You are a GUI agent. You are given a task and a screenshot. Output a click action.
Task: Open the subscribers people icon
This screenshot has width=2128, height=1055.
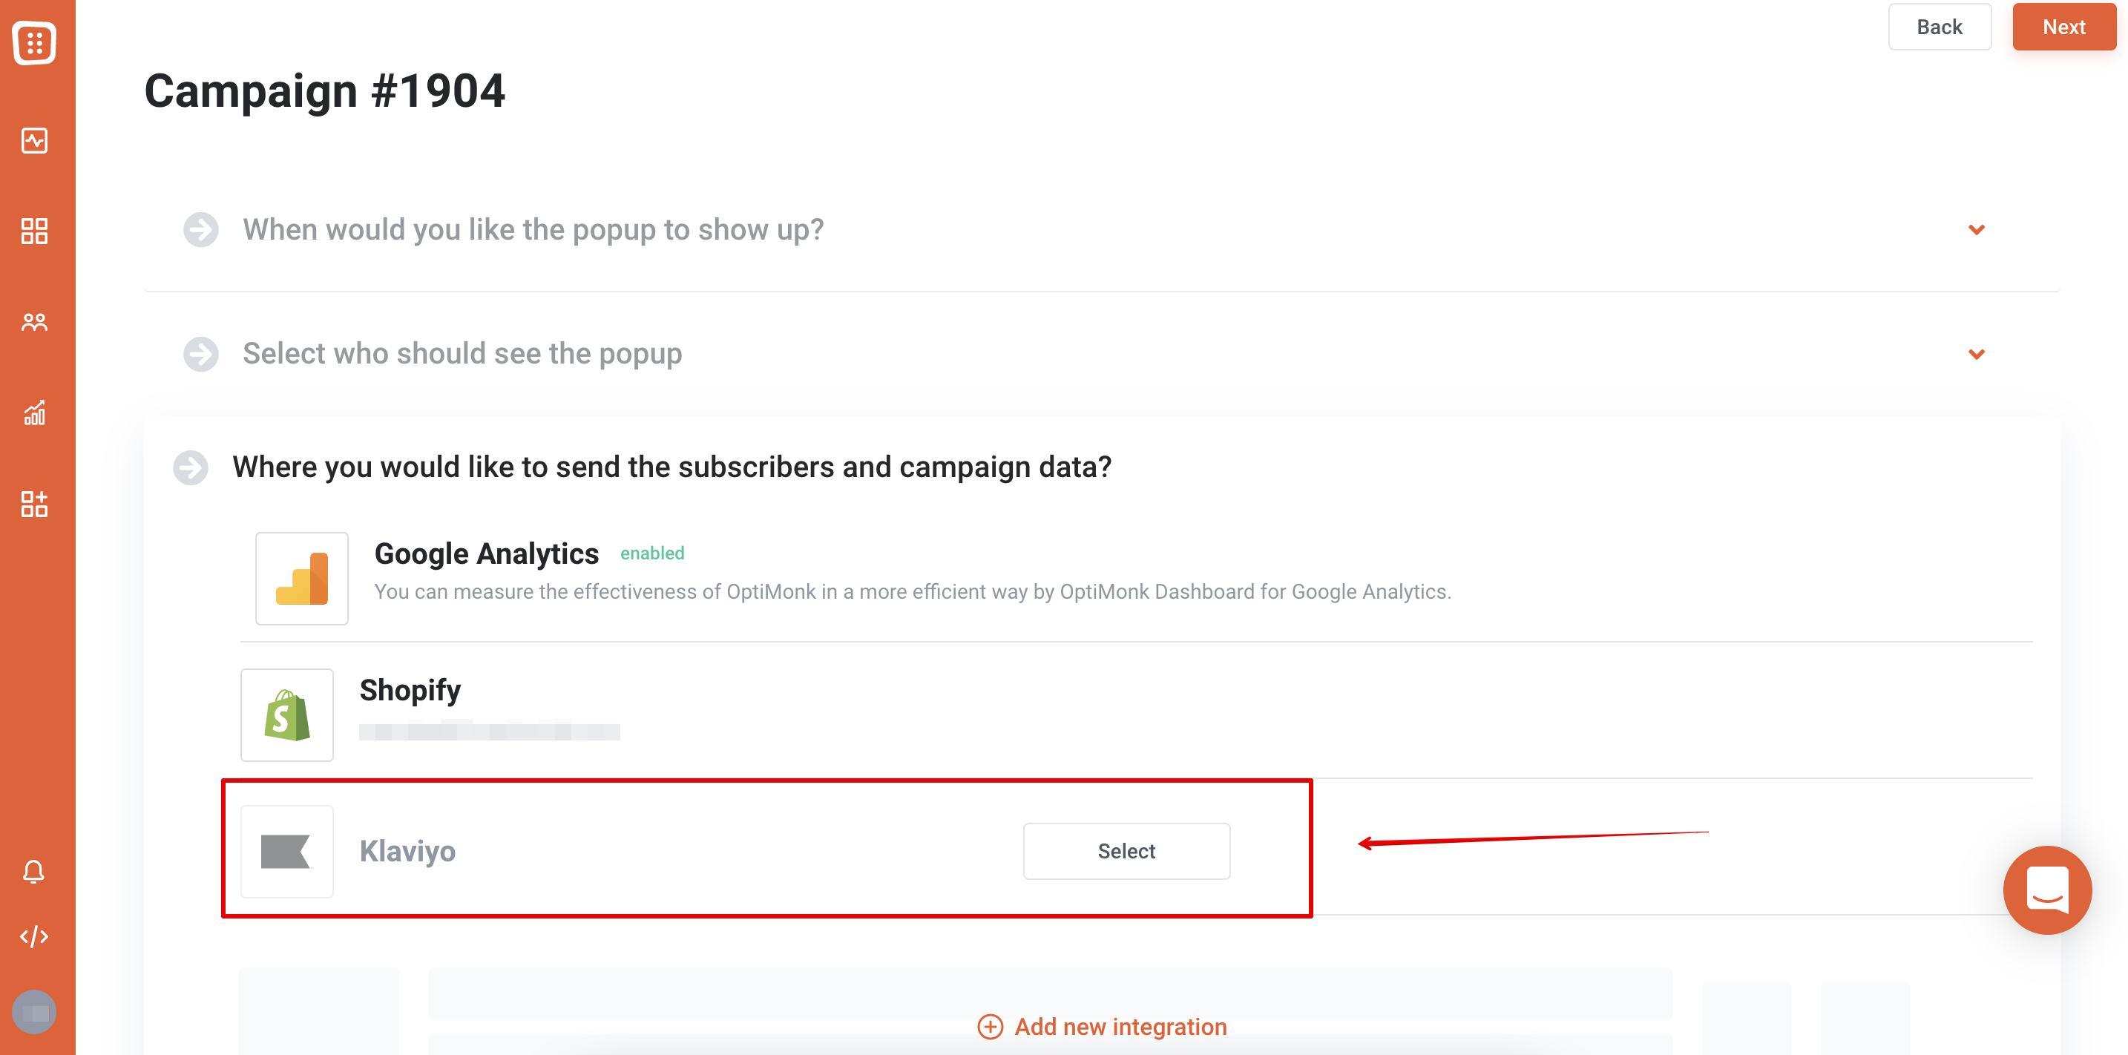(34, 322)
